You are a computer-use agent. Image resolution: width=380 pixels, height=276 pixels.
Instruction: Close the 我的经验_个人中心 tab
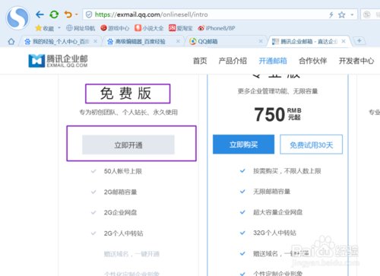tap(95, 41)
